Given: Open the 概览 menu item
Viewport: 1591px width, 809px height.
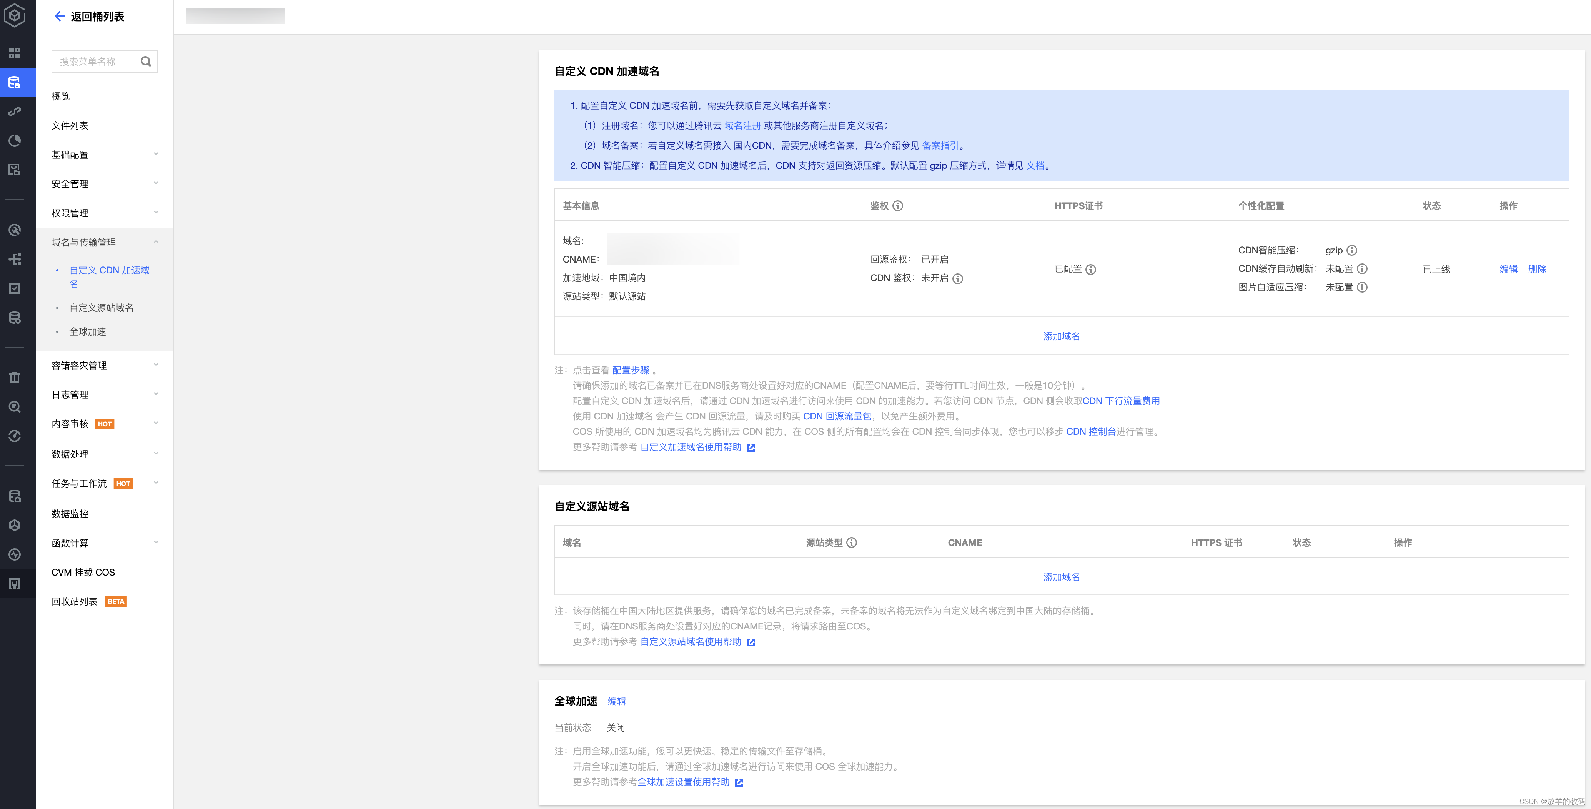Looking at the screenshot, I should tap(60, 97).
